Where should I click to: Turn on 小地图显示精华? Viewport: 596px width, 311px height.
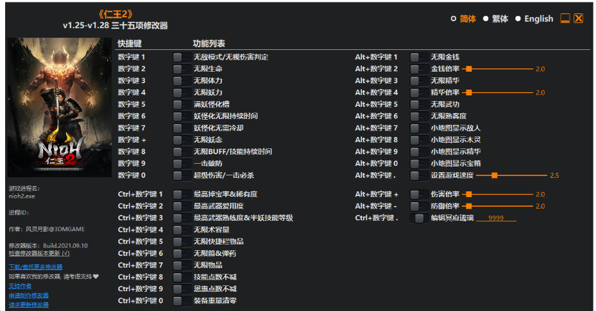[419, 152]
